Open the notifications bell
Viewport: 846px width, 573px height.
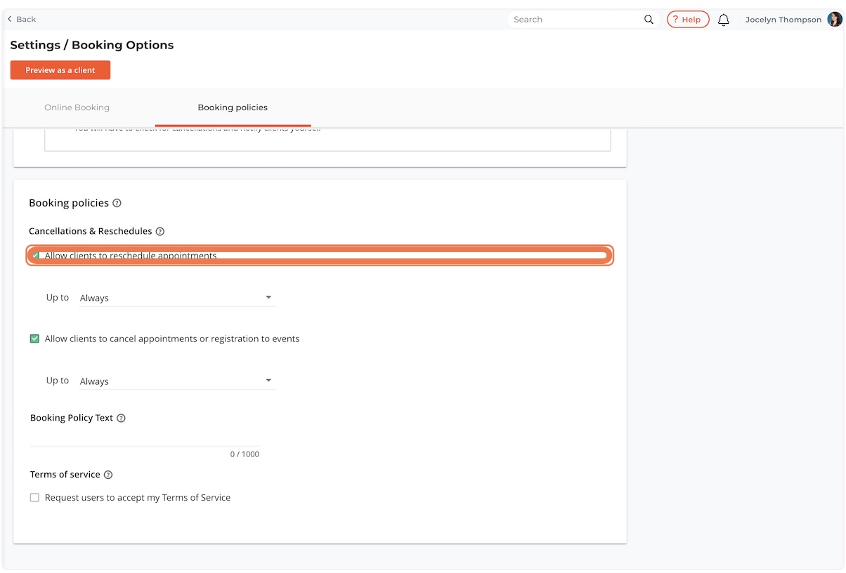[724, 20]
